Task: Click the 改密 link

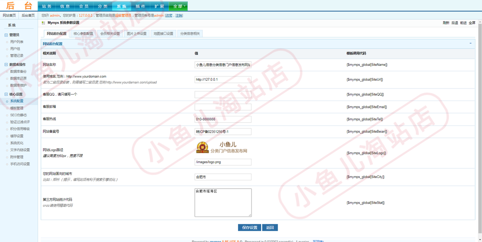Action: 169,15
